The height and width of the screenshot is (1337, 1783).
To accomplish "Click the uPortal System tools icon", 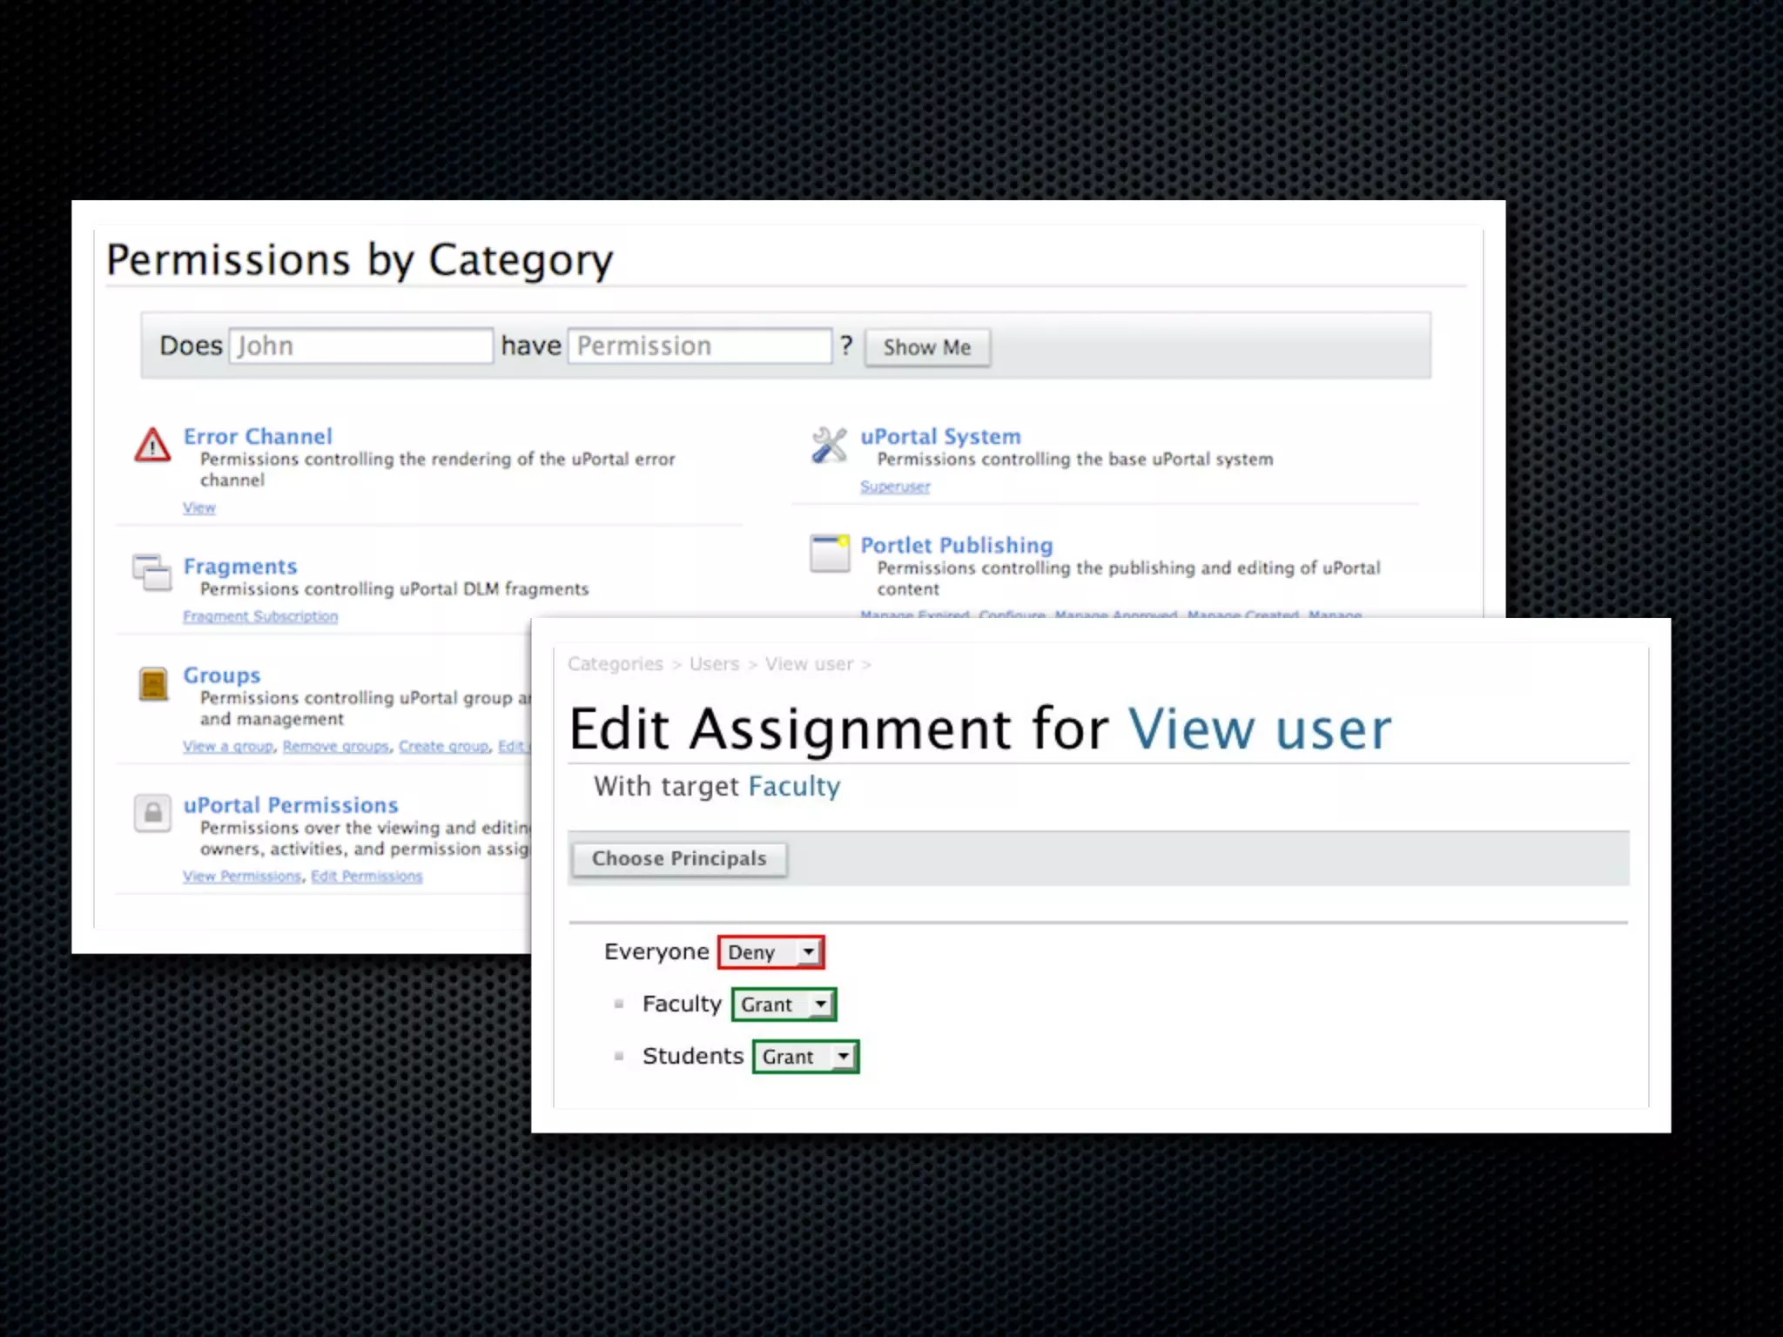I will point(829,445).
